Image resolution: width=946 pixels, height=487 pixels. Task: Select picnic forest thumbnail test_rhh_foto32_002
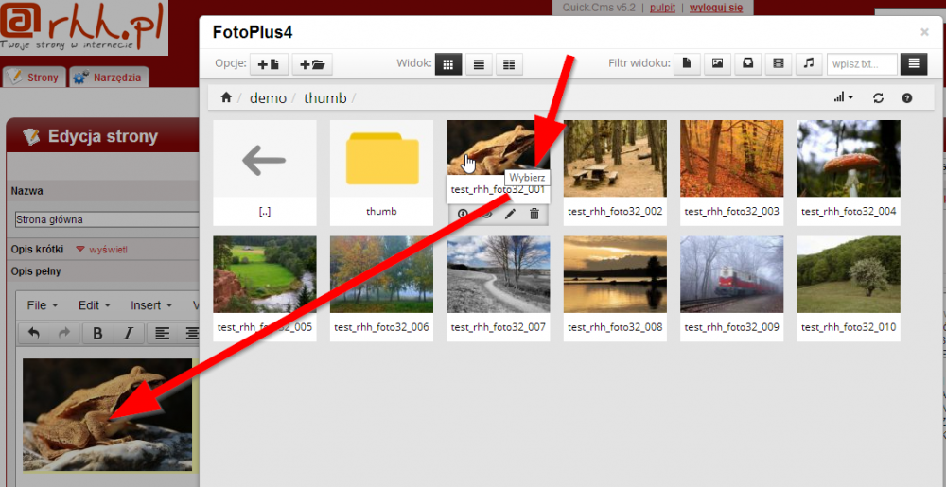[x=616, y=159]
